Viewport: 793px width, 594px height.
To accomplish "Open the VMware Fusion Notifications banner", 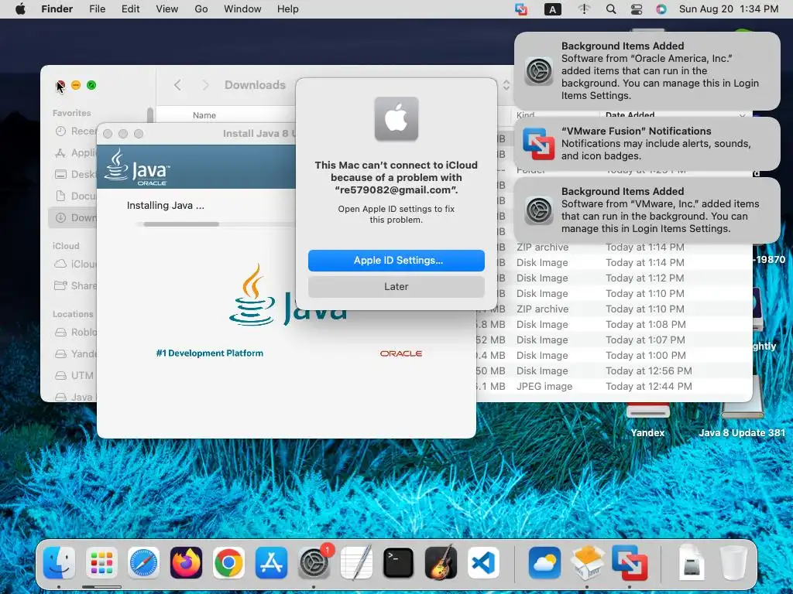I will point(647,143).
